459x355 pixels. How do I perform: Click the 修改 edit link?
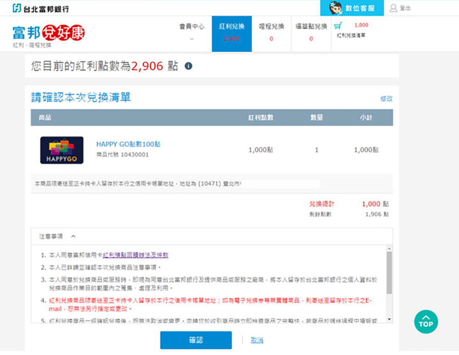[386, 99]
